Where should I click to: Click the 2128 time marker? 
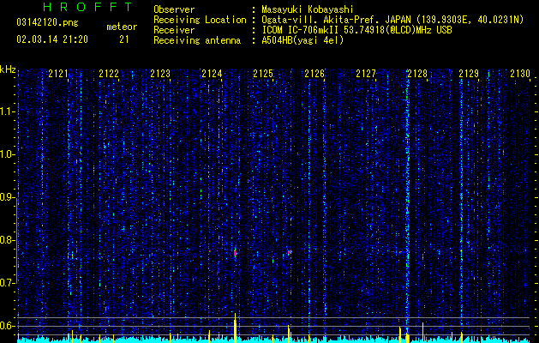[417, 74]
